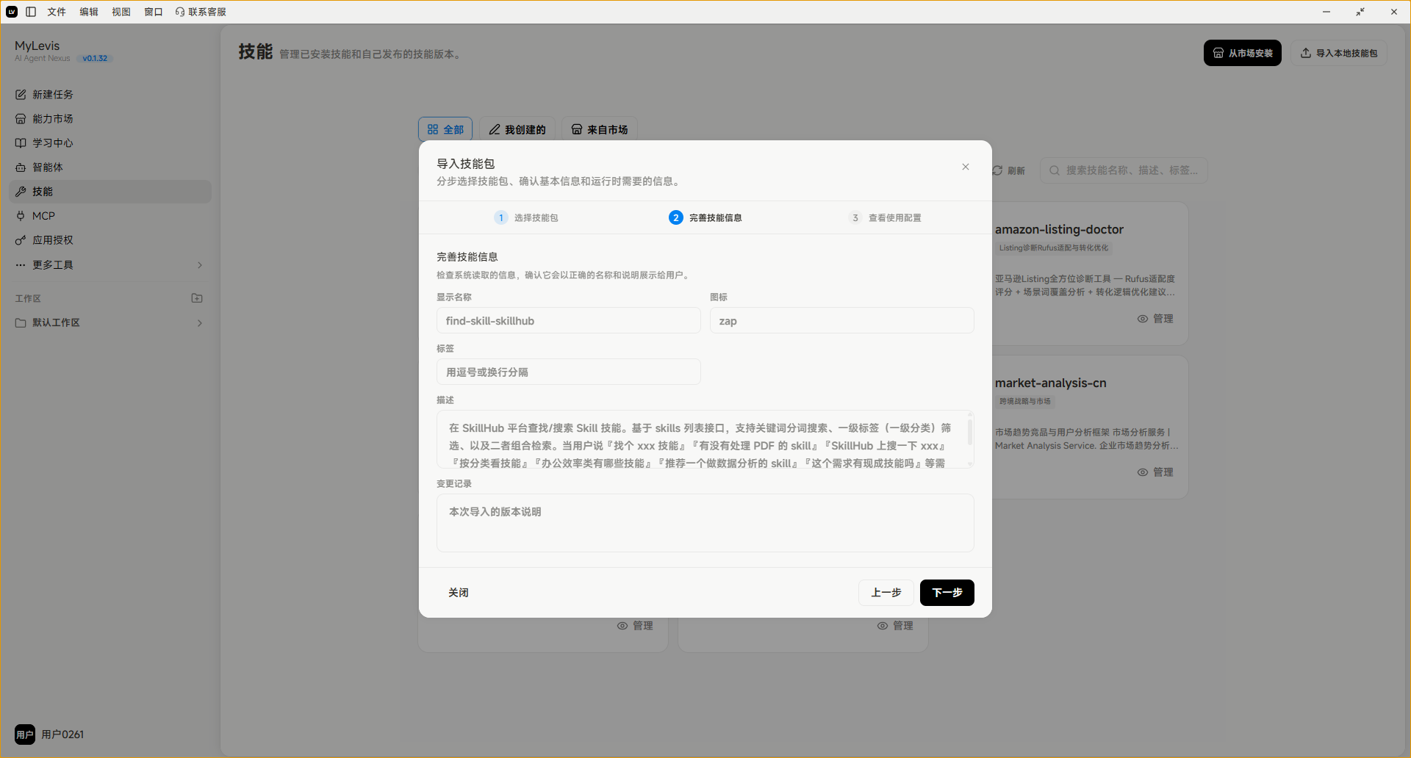Click 管理 on the bottom-left card
The width and height of the screenshot is (1411, 758).
click(635, 626)
